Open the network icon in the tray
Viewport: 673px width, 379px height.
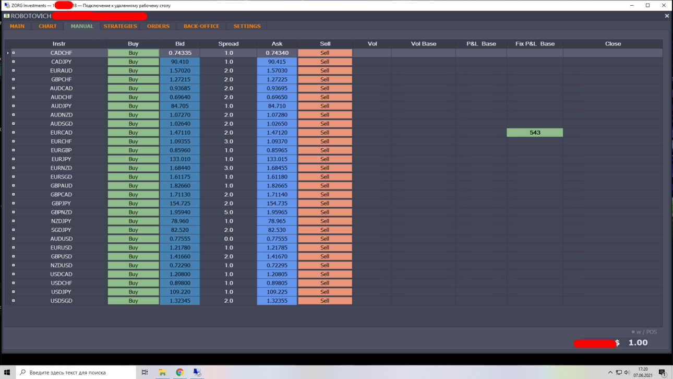[619, 372]
